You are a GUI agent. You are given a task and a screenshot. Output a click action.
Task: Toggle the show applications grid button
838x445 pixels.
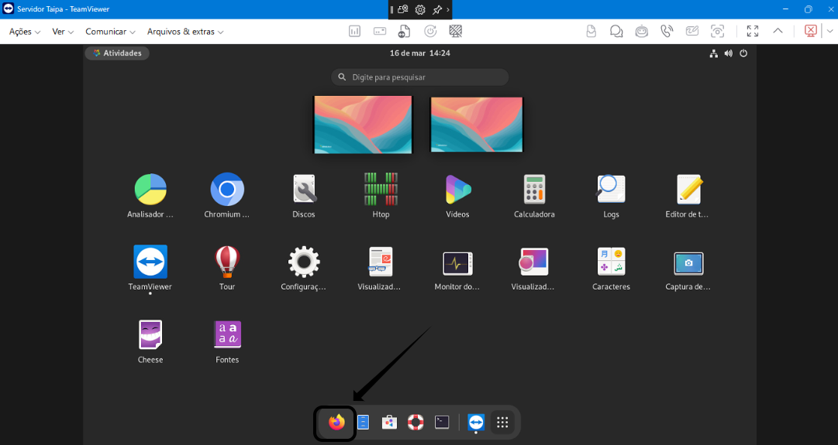[502, 422]
